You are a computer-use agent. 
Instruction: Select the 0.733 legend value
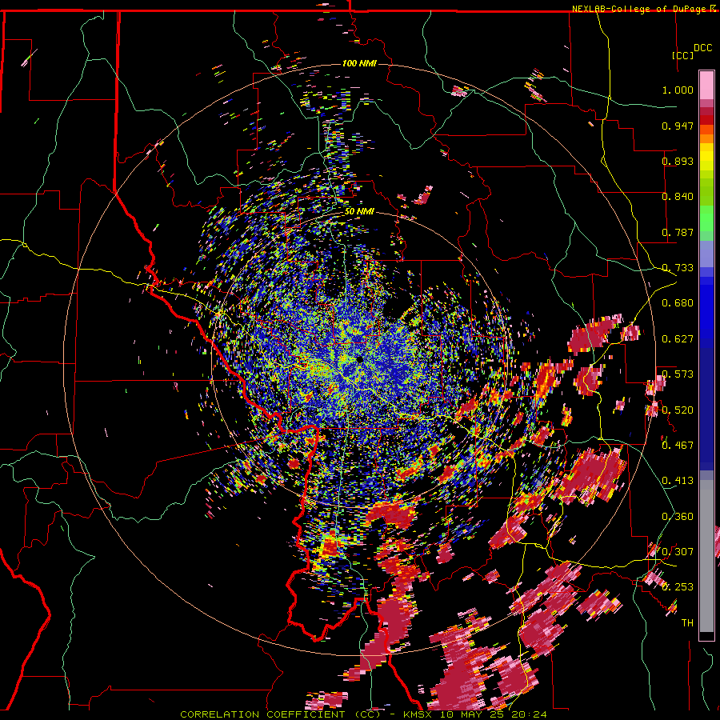click(678, 268)
